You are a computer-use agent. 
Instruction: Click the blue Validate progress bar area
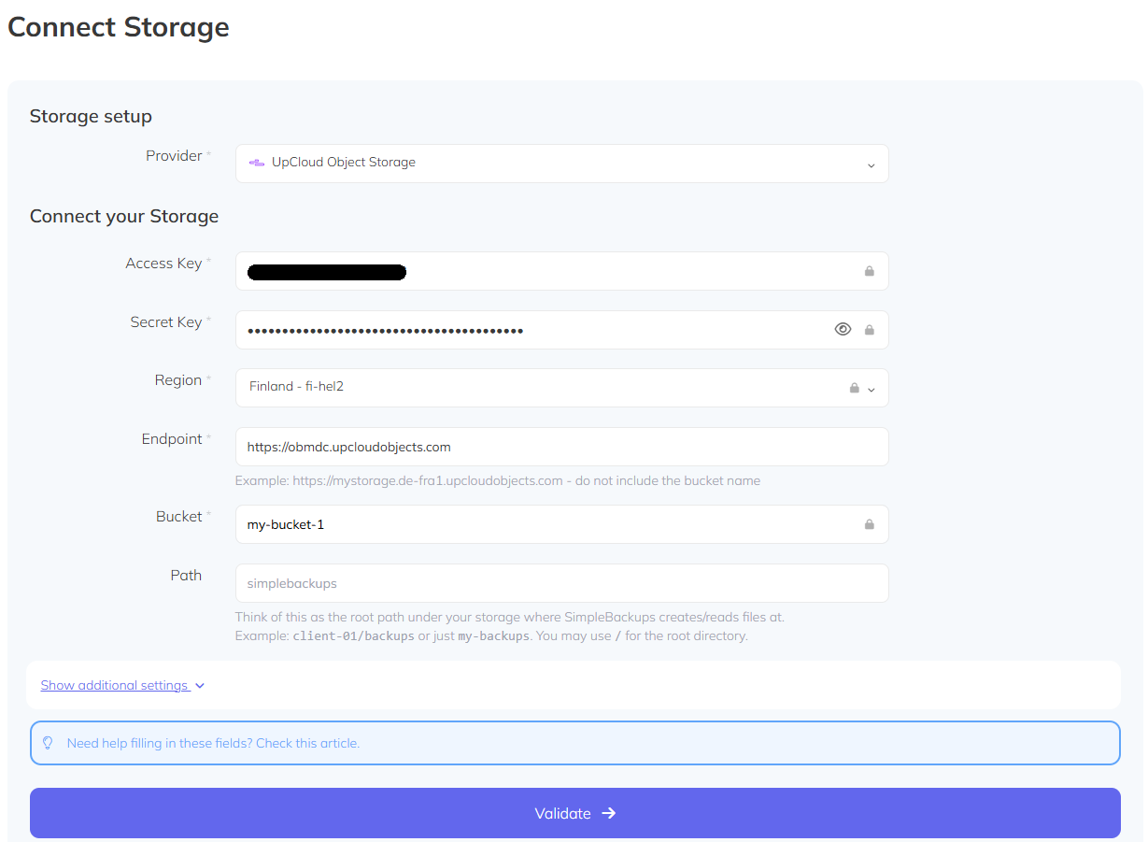click(574, 813)
